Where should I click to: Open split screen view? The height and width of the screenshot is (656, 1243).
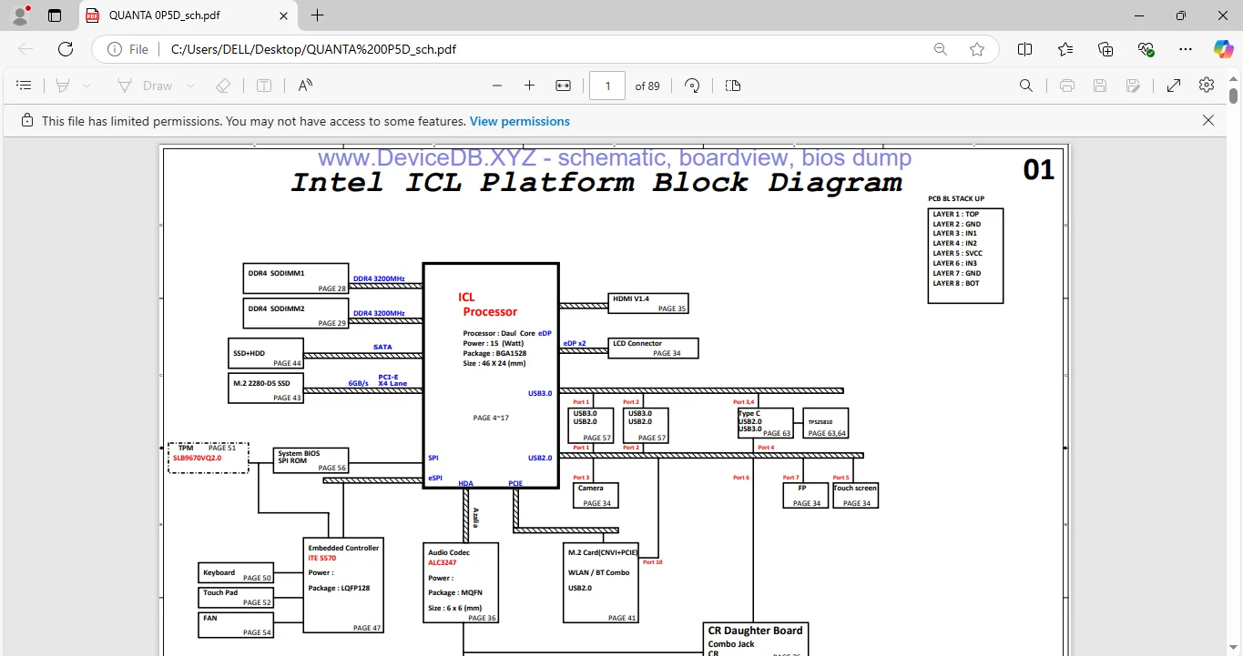pyautogui.click(x=1024, y=49)
